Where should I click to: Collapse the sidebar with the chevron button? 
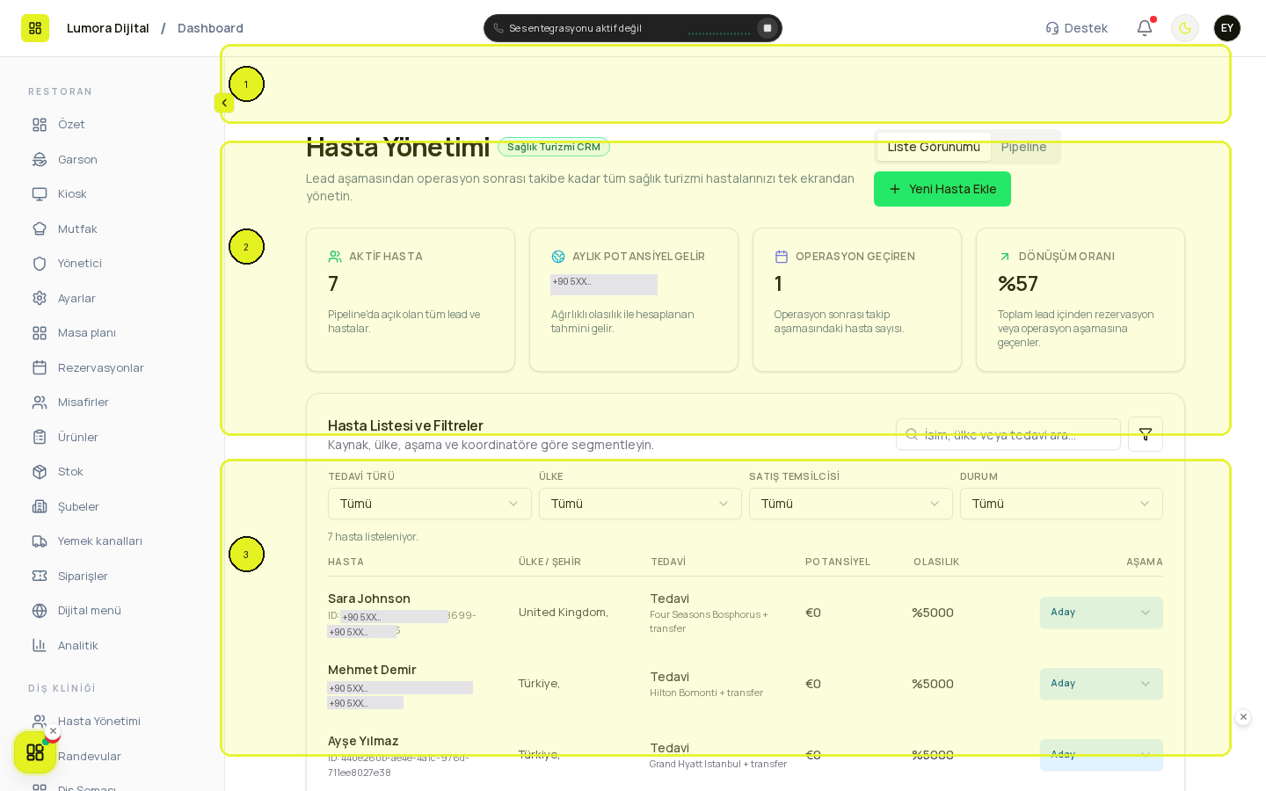click(224, 103)
